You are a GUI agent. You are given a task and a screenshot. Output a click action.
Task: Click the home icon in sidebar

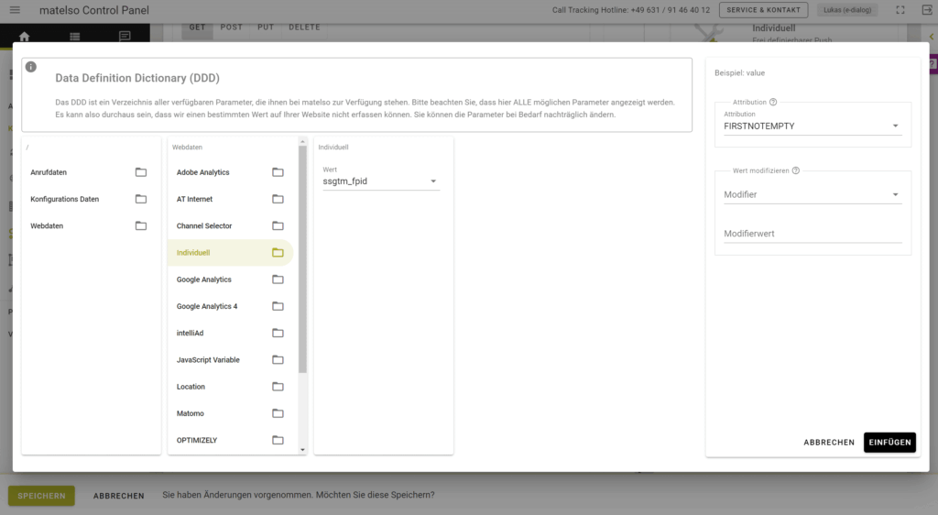pyautogui.click(x=25, y=36)
